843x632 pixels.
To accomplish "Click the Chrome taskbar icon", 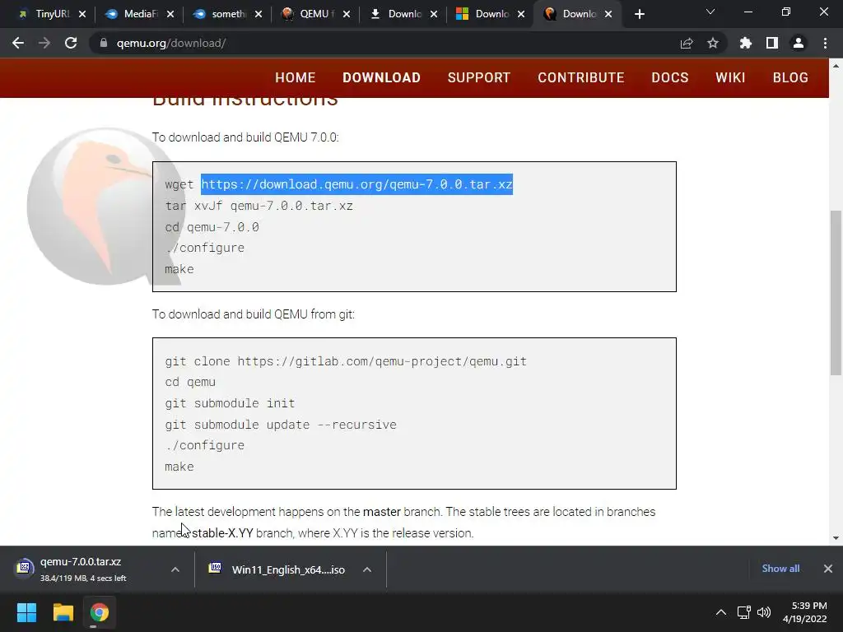I will (100, 612).
